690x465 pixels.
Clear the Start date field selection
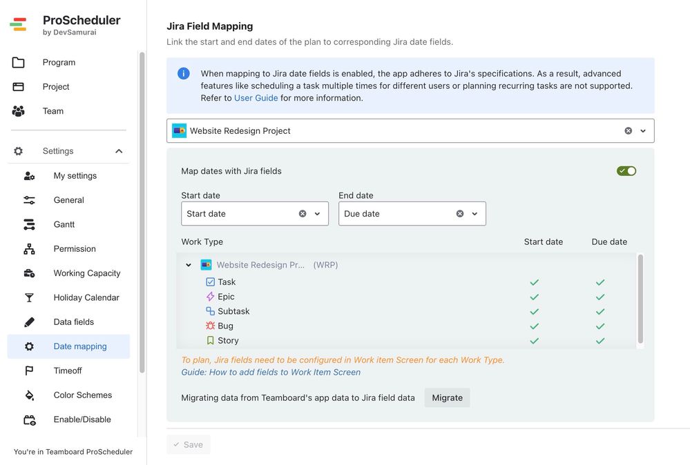(x=302, y=213)
